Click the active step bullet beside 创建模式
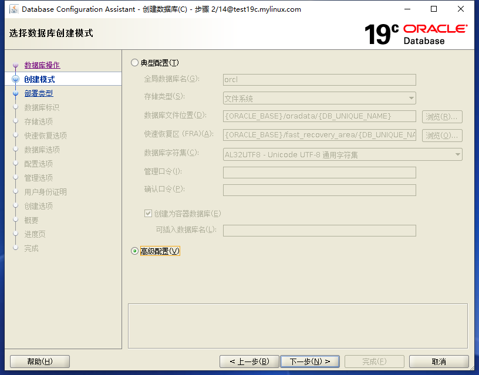The width and height of the screenshot is (479, 375). click(x=16, y=79)
